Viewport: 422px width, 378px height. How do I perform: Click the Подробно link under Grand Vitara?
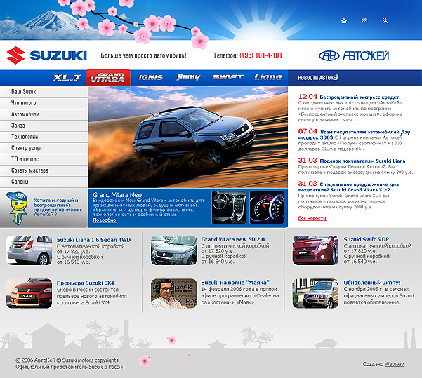[x=105, y=220]
